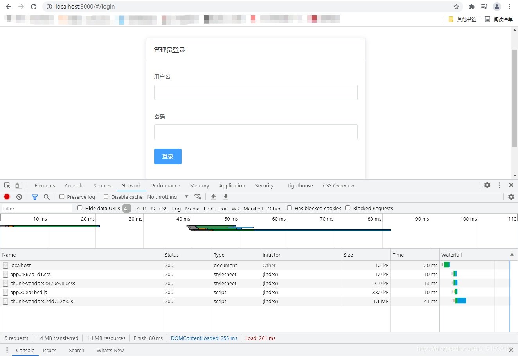The width and height of the screenshot is (518, 356).
Task: Open the Extensions puzzle icon
Action: click(472, 7)
